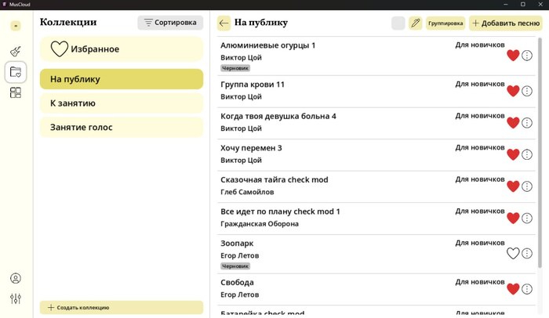Open the settings sliders icon
Screen dimensions: 549x318
pos(16,298)
